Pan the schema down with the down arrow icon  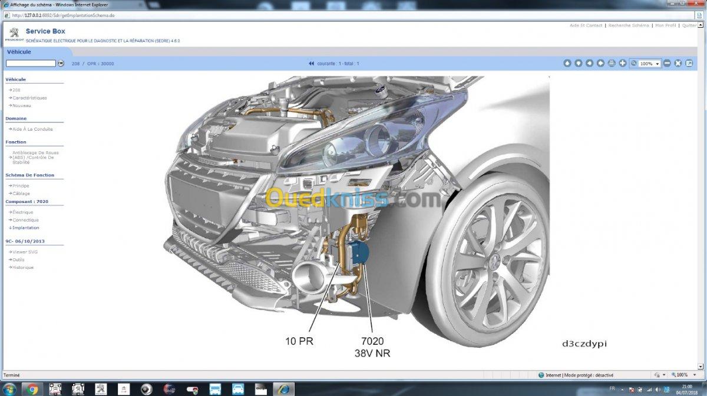[x=579, y=63]
